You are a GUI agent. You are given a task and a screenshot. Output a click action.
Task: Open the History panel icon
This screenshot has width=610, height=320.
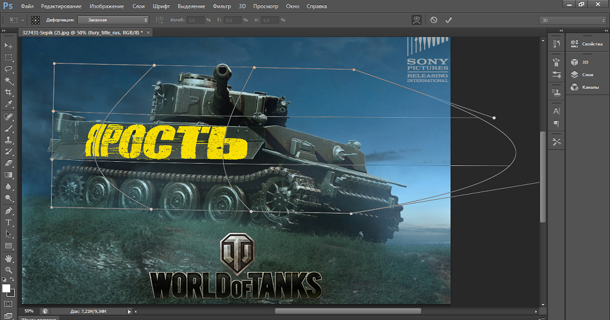557,44
